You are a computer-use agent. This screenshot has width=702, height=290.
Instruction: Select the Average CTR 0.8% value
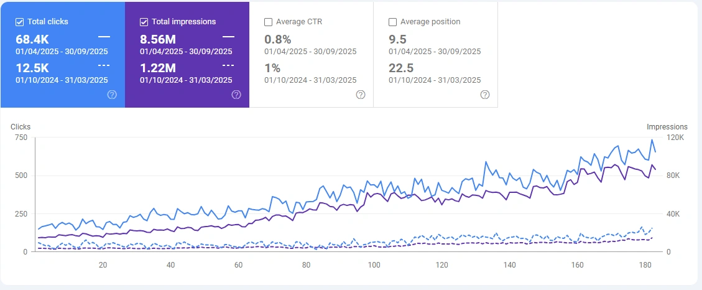click(x=277, y=40)
